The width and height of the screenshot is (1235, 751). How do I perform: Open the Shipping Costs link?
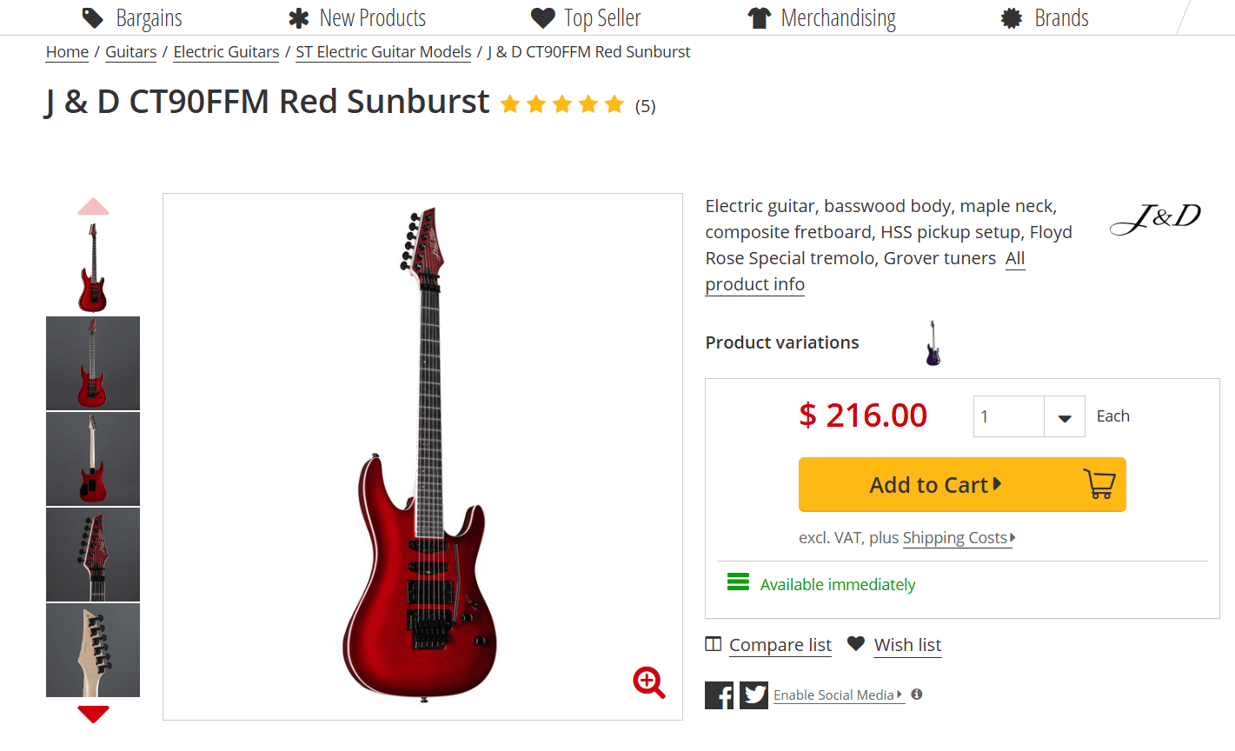954,537
